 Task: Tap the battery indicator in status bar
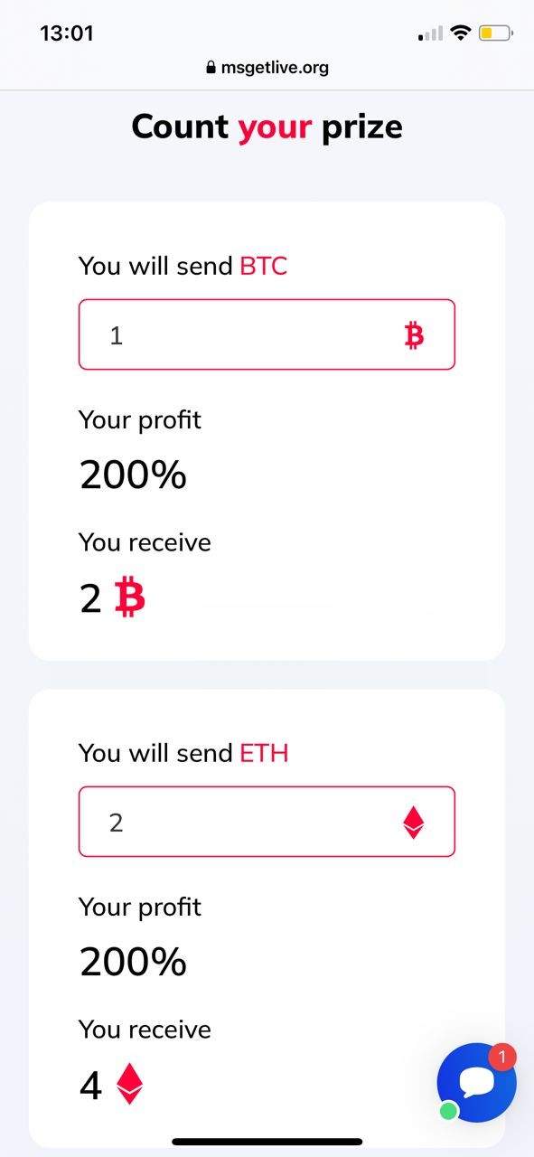click(496, 33)
